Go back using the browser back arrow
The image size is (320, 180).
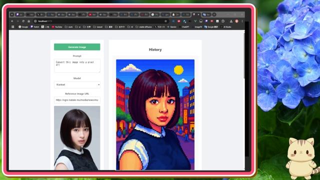click(12, 21)
